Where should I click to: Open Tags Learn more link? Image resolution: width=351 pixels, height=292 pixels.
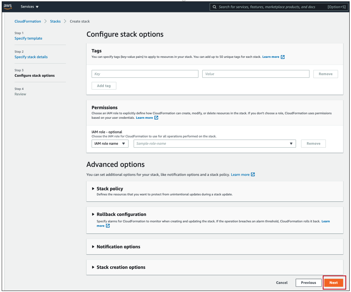pyautogui.click(x=271, y=57)
